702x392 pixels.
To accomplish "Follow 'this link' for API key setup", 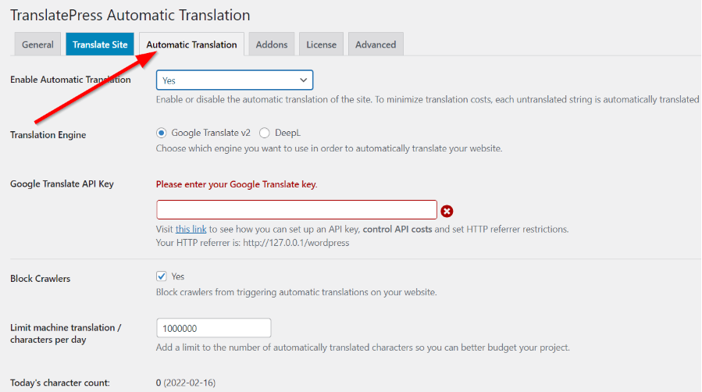I will pyautogui.click(x=191, y=229).
